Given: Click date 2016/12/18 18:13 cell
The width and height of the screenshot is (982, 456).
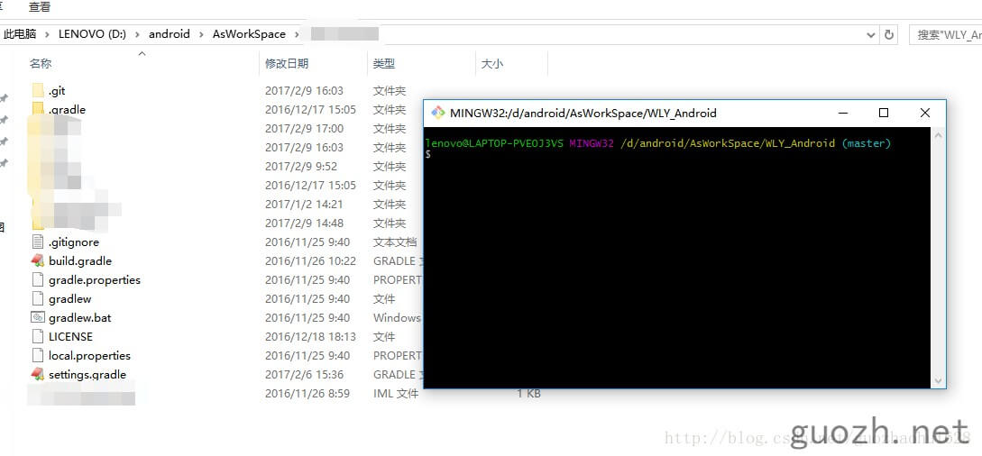Looking at the screenshot, I should point(310,336).
